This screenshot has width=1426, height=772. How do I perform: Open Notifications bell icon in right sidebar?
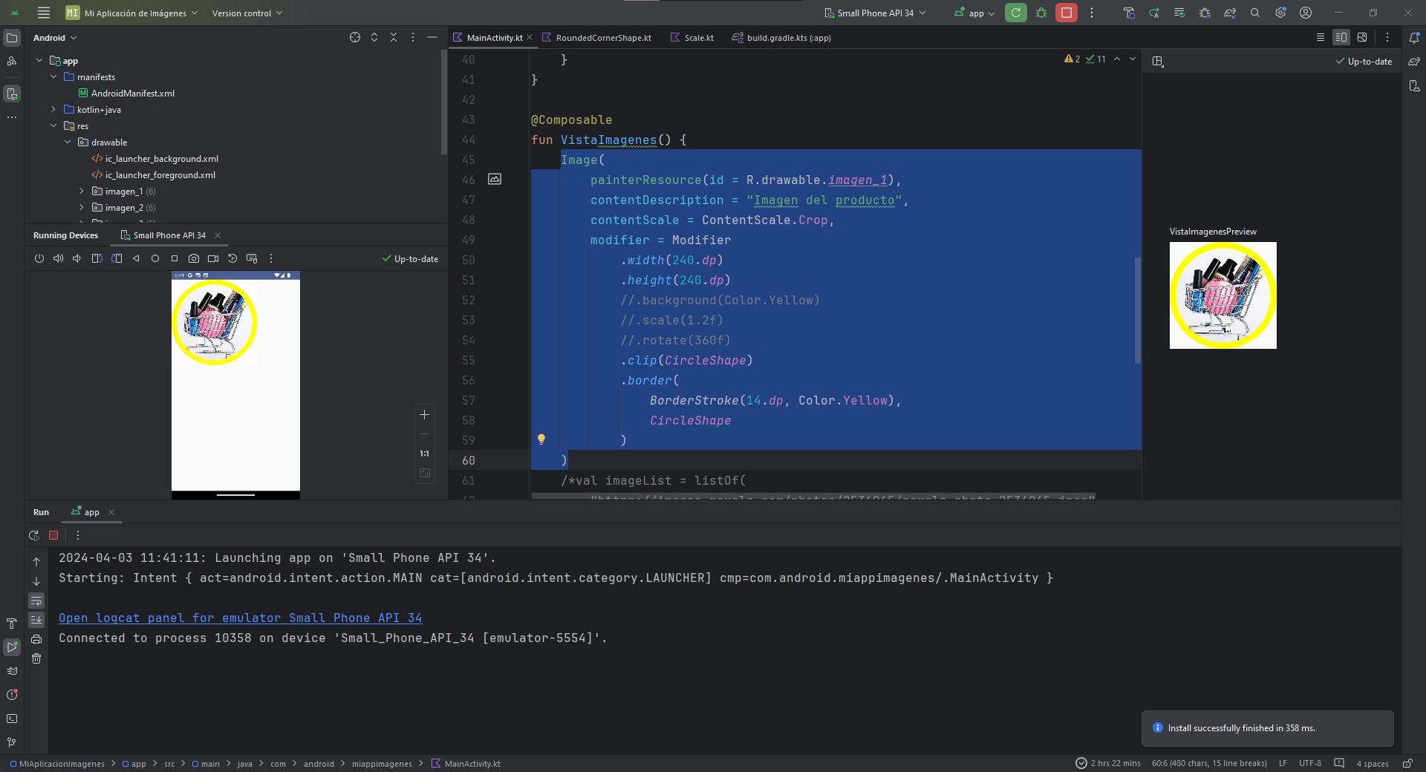(x=1414, y=38)
